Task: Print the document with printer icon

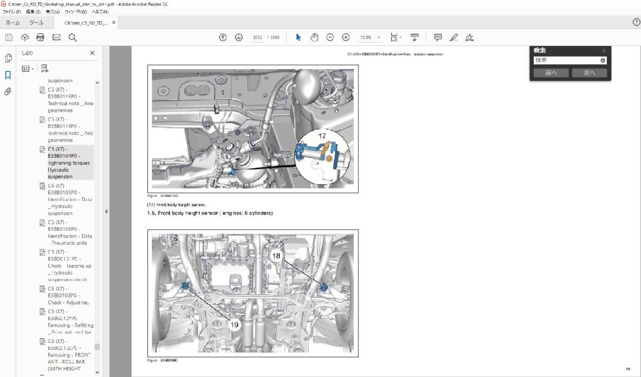Action: pyautogui.click(x=40, y=37)
